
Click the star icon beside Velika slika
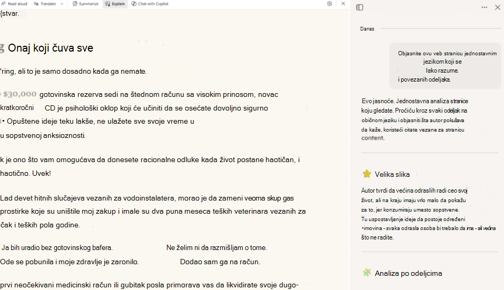[x=367, y=174]
